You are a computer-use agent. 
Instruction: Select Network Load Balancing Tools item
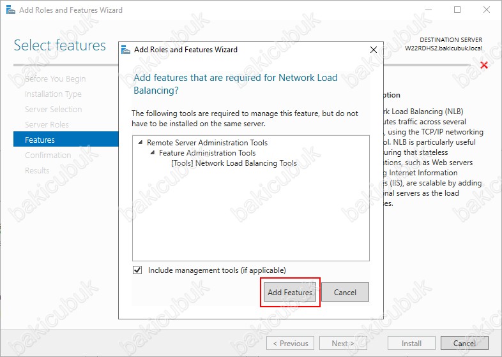(234, 163)
